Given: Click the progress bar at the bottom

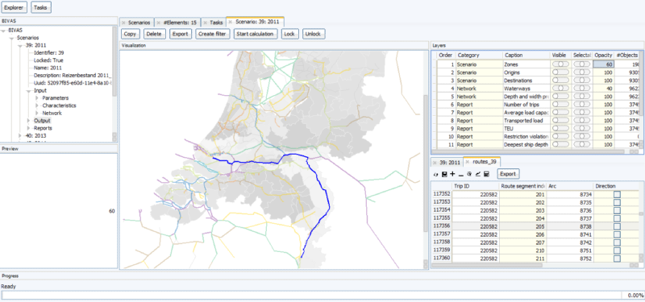Looking at the screenshot, I should pos(311,295).
